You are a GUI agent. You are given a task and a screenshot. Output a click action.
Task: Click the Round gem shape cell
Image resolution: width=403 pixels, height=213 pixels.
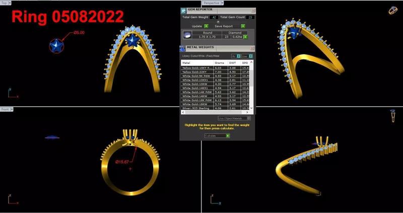(207, 33)
